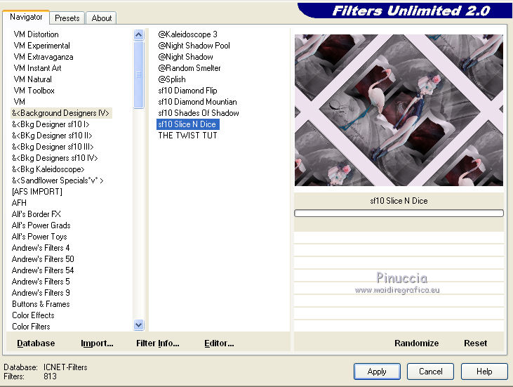Select Color Filters category
The height and width of the screenshot is (387, 513).
pos(31,327)
